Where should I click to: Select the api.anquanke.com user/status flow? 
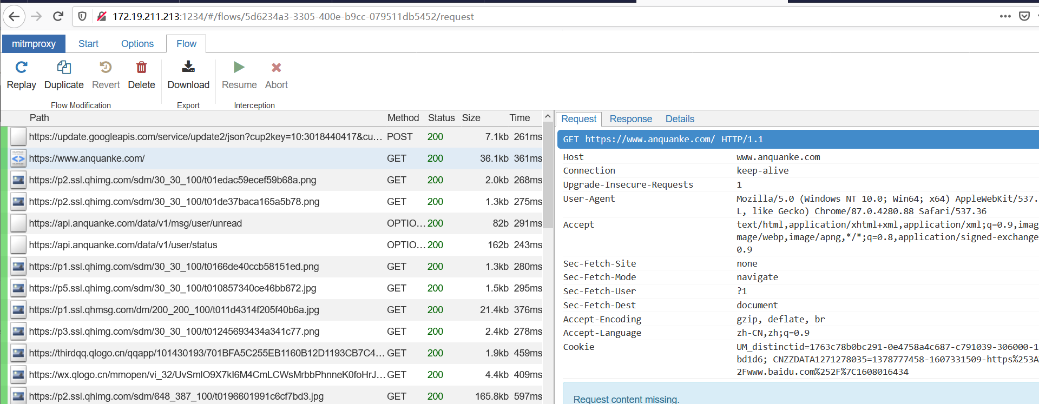click(x=123, y=245)
